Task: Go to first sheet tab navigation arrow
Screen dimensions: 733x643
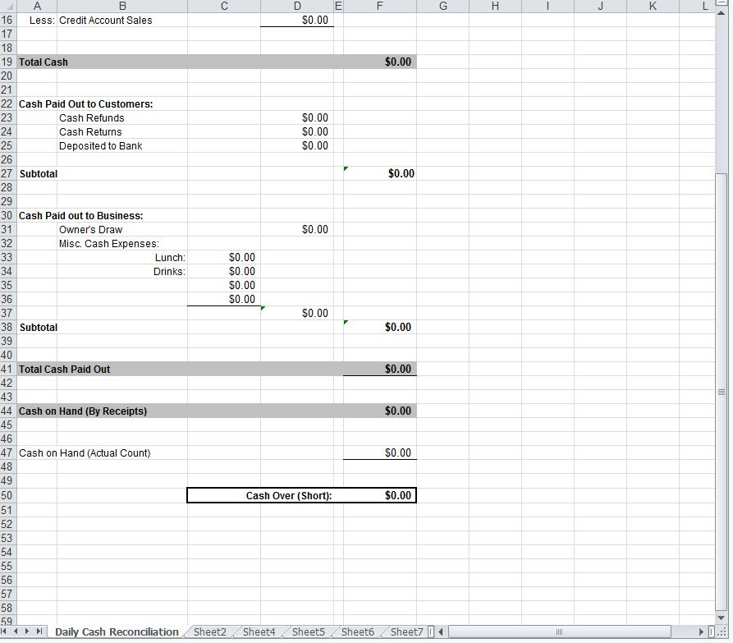Action: point(5,632)
